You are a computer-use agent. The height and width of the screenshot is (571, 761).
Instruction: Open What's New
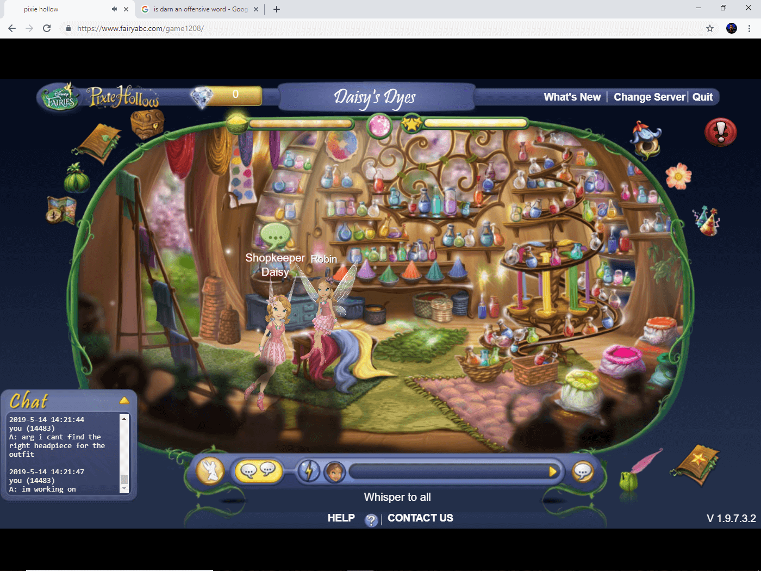(x=572, y=97)
